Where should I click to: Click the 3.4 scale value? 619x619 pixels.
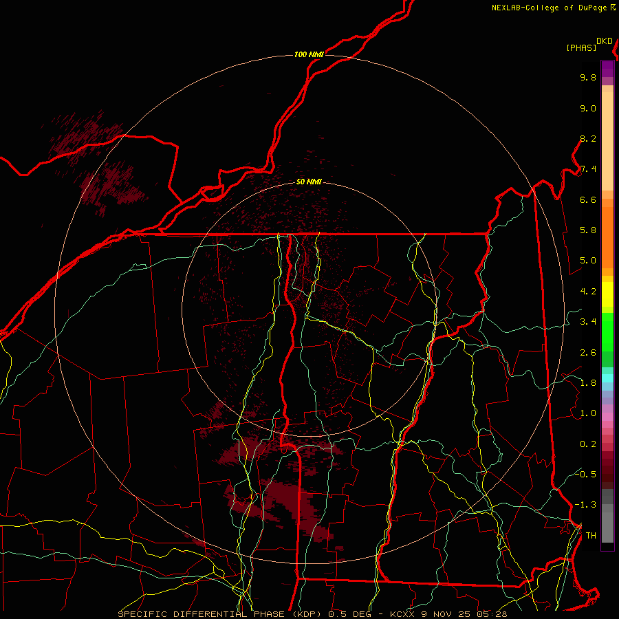[x=588, y=322]
